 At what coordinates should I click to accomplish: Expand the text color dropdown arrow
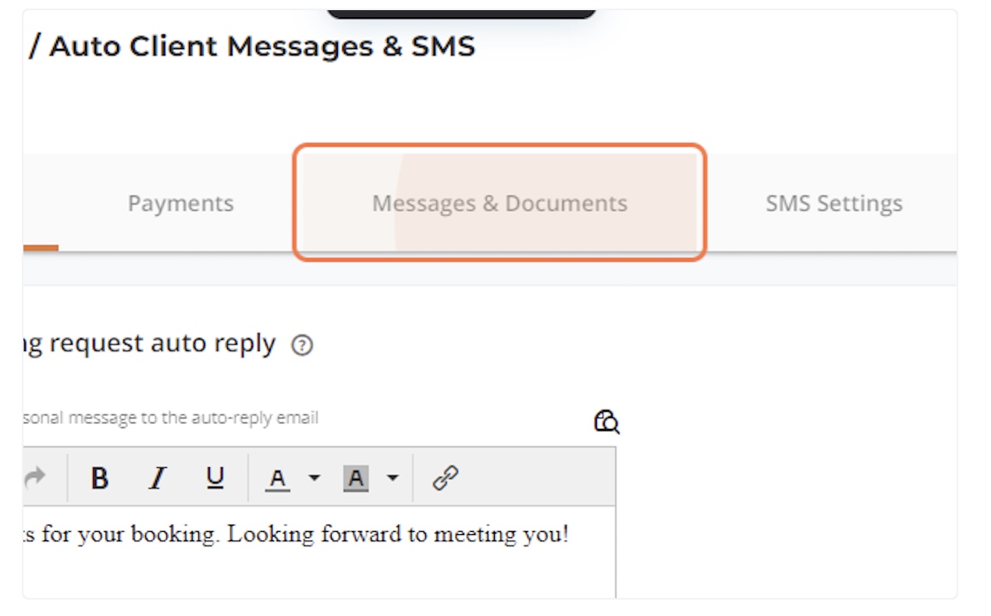[314, 477]
